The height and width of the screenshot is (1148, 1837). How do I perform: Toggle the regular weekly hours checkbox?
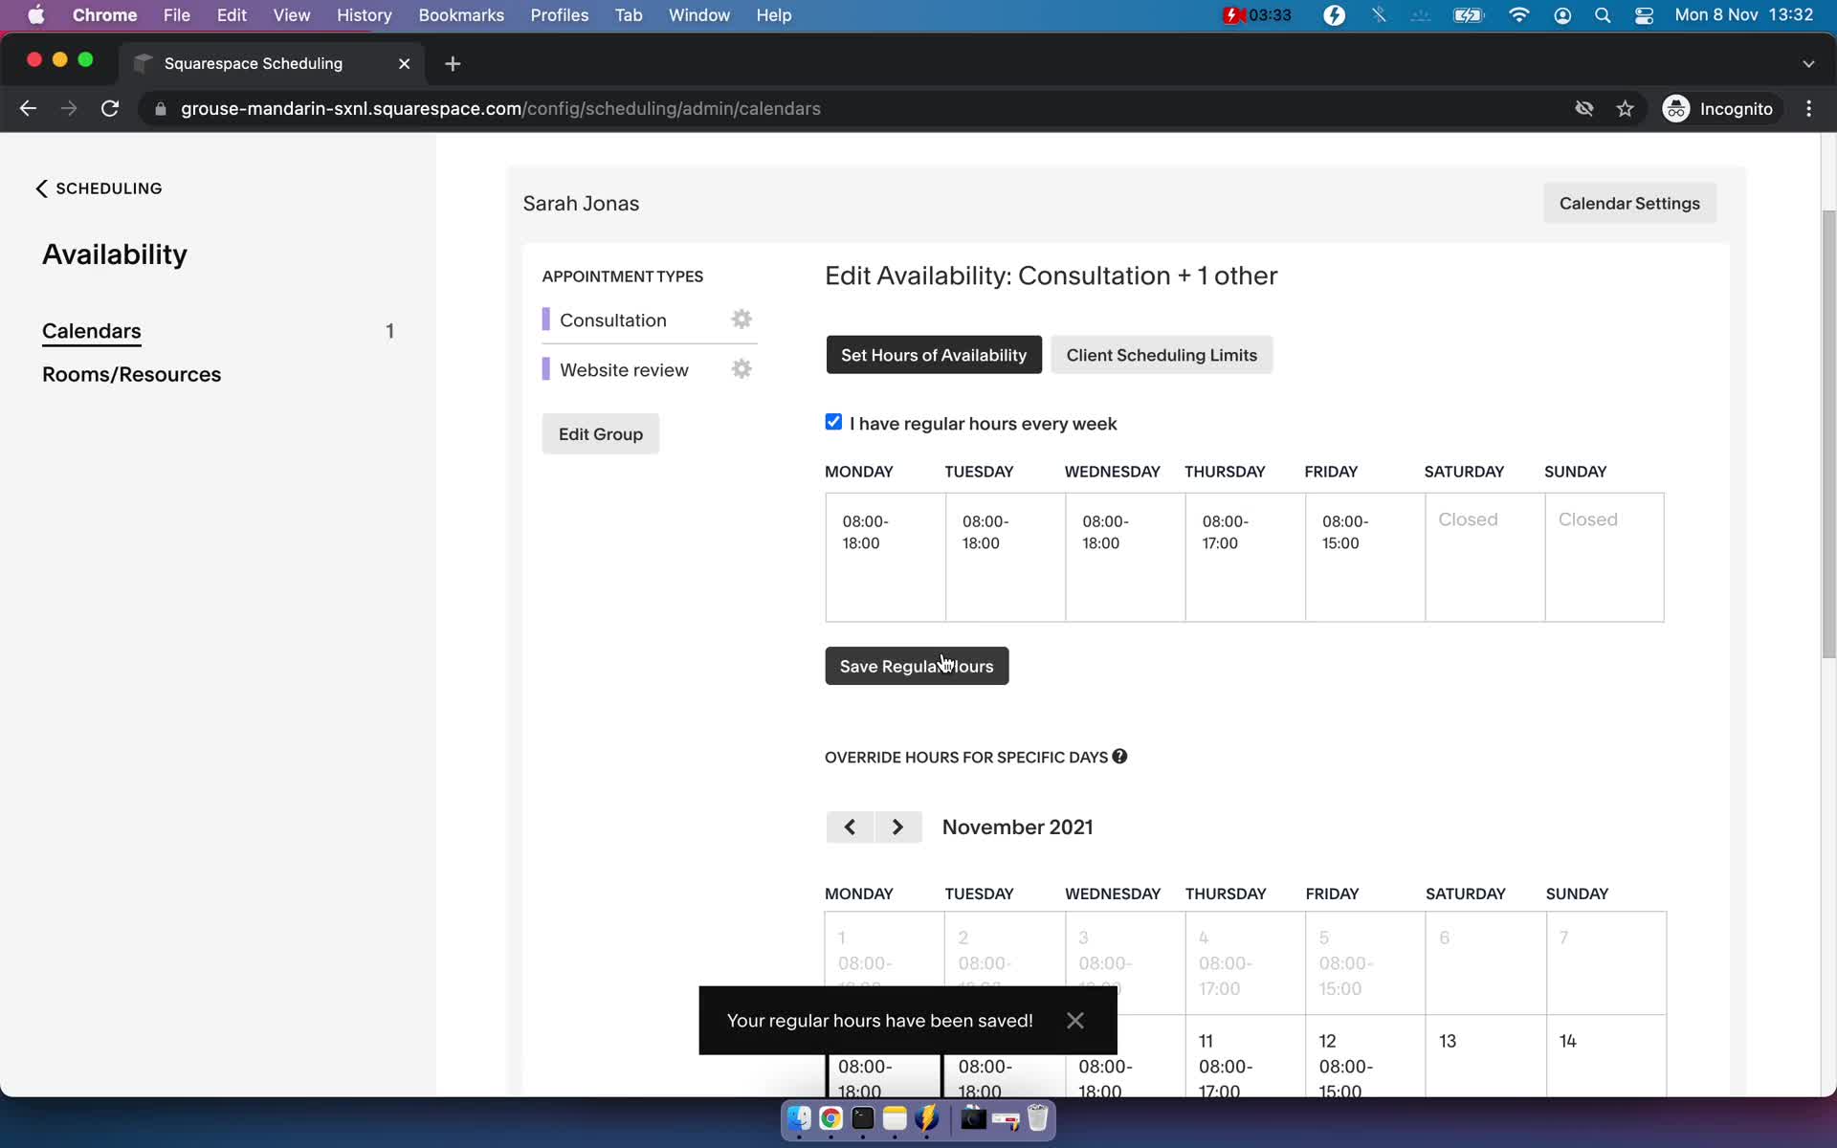tap(833, 422)
